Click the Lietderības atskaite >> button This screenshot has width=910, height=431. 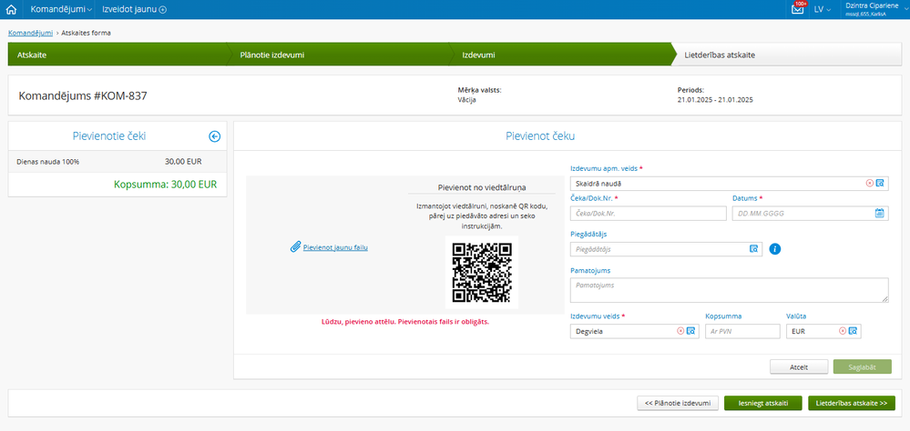[x=852, y=403]
